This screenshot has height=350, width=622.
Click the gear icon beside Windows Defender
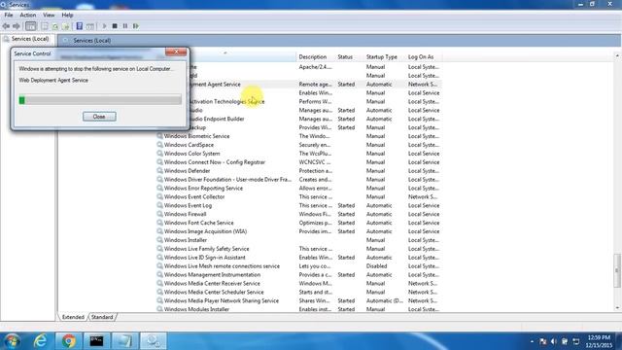[159, 171]
